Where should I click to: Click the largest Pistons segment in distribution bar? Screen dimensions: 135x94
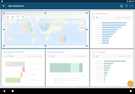click(x=60, y=68)
